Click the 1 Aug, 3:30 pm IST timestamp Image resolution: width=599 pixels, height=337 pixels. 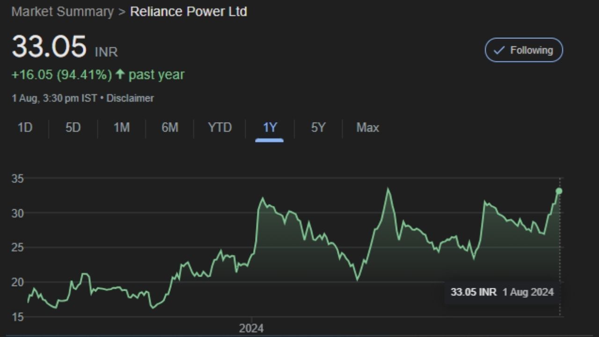tap(54, 98)
